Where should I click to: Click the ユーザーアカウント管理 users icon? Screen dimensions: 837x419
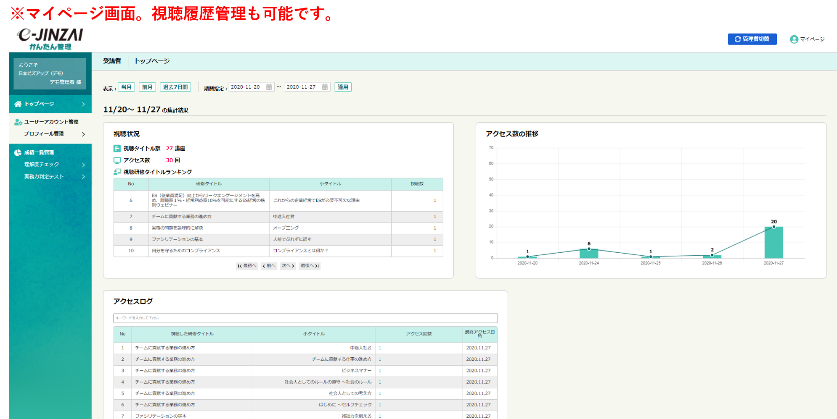[x=18, y=122]
